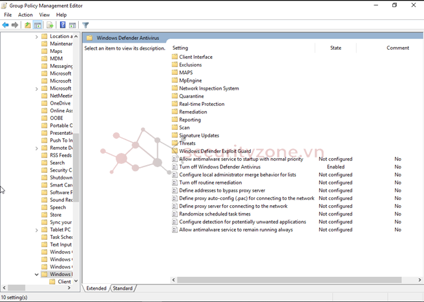Collapse the selected Windows tree node

[36, 274]
